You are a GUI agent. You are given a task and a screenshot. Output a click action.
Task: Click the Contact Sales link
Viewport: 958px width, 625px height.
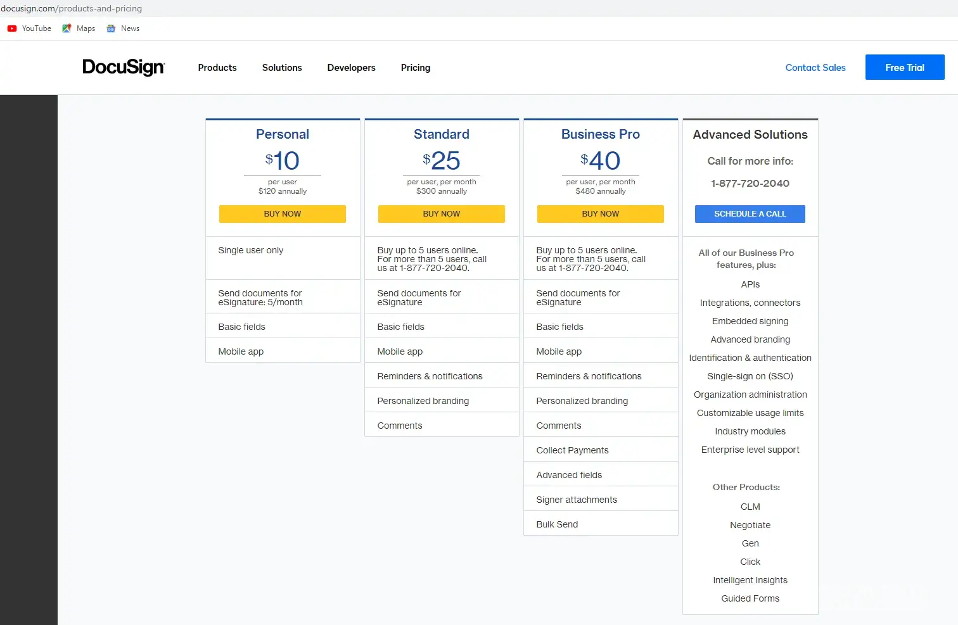tap(815, 68)
